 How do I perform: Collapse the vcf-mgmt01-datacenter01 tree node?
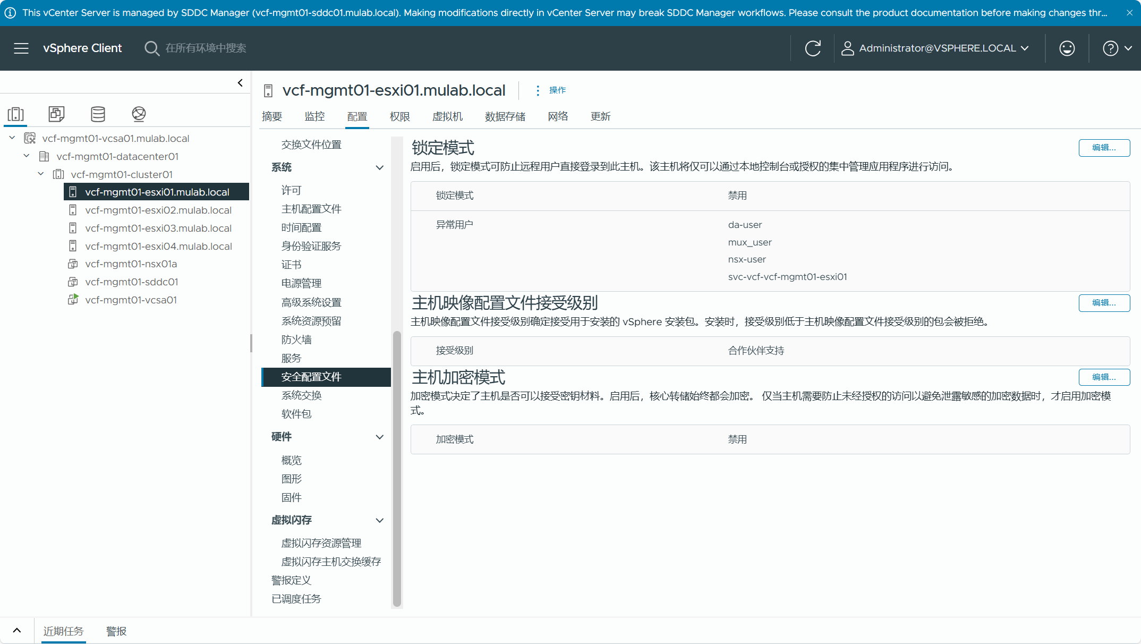pyautogui.click(x=27, y=156)
